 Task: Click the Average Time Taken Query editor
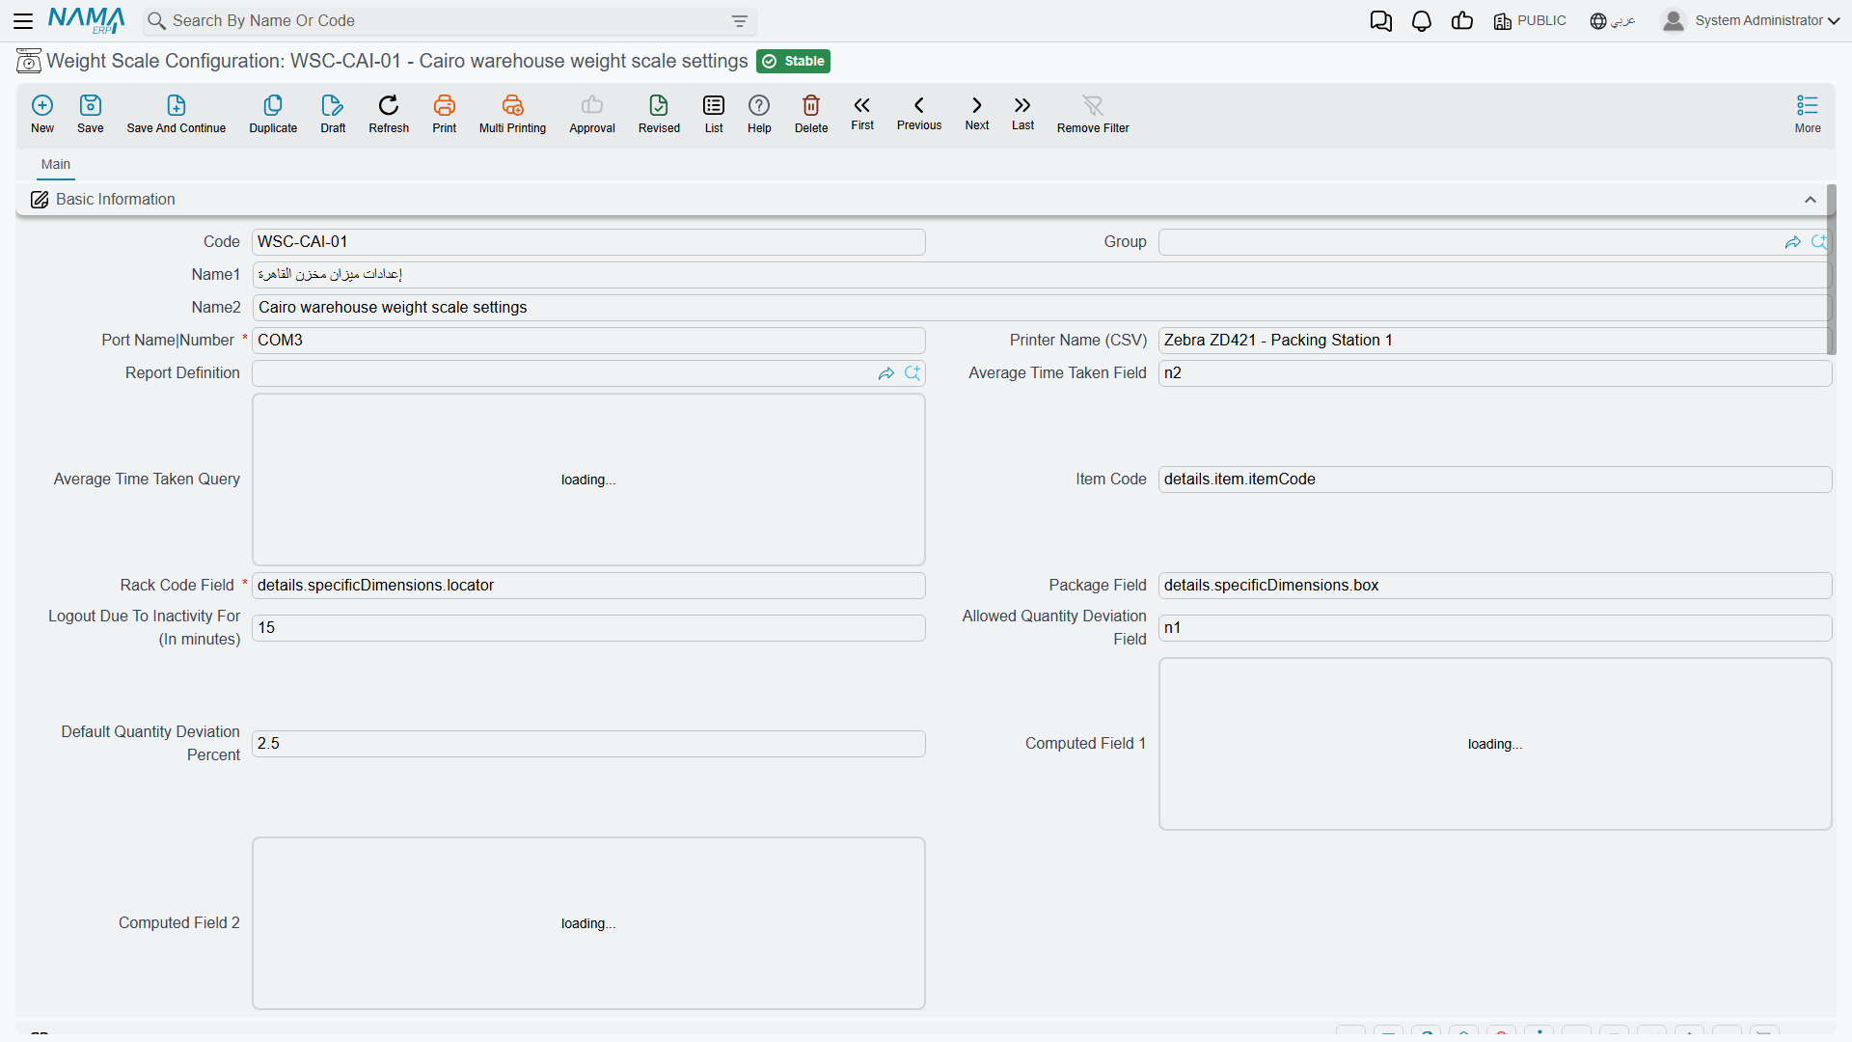[x=588, y=480]
